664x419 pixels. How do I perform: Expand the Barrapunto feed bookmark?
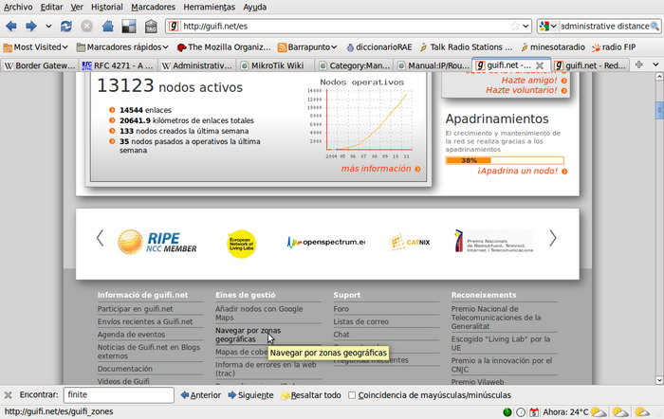[x=307, y=47]
